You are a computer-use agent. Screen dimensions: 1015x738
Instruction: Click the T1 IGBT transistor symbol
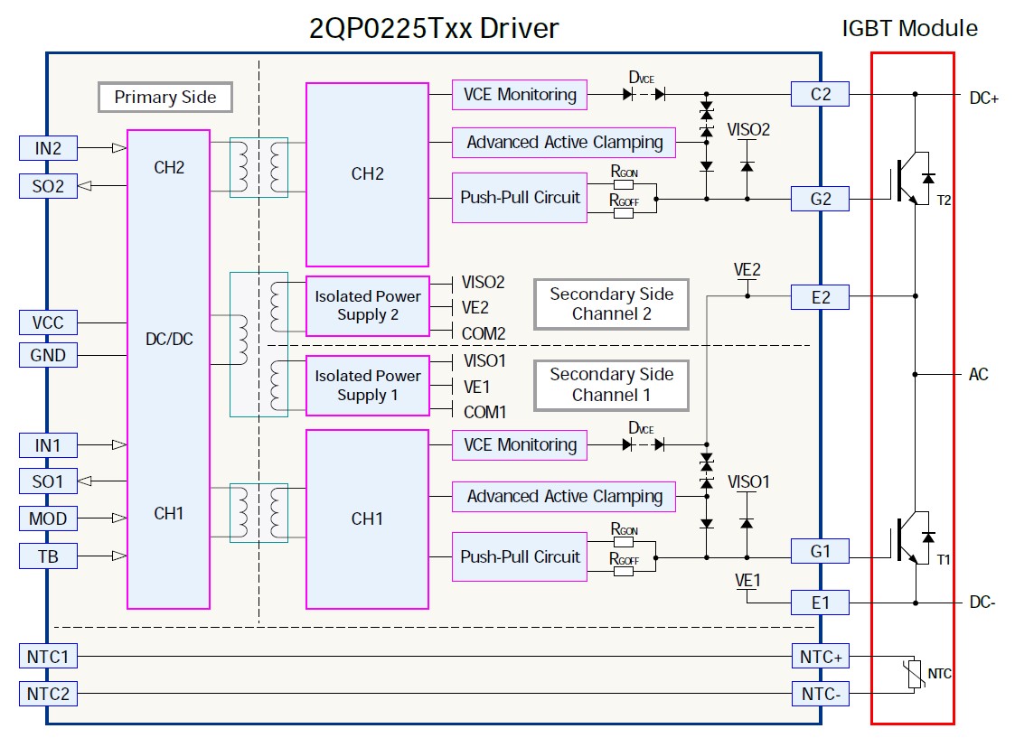[908, 541]
